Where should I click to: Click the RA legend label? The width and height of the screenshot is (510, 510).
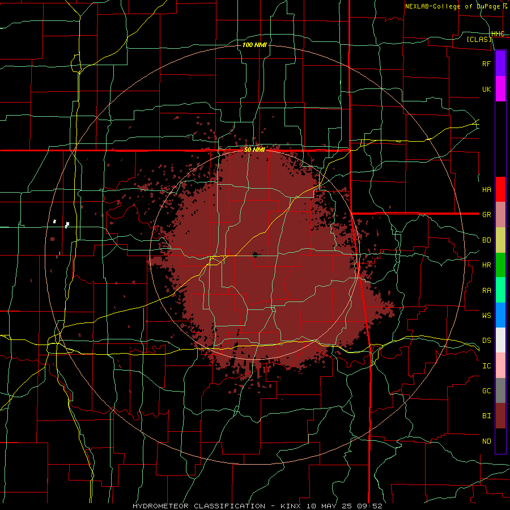click(x=486, y=291)
